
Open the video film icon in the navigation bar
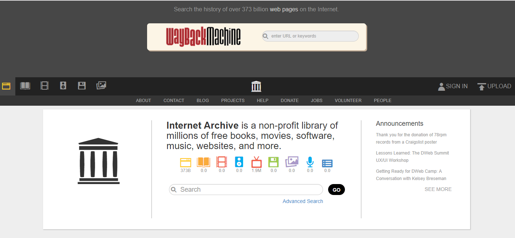45,86
